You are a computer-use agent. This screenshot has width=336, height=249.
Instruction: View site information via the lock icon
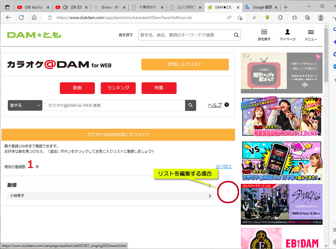(50, 18)
